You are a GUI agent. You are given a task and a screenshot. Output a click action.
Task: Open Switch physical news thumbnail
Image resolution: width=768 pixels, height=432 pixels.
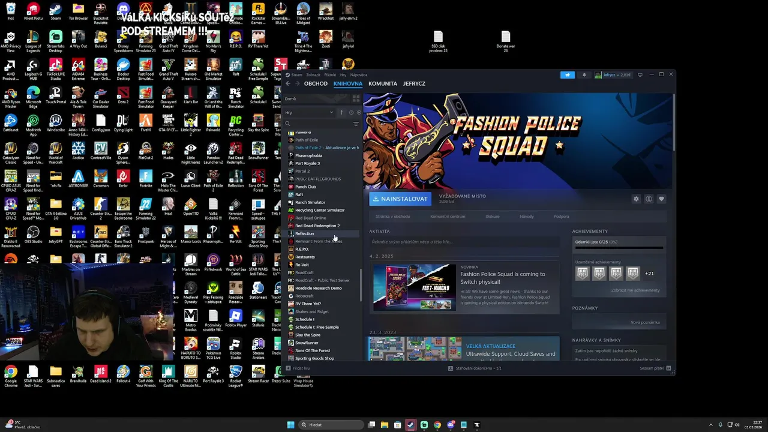tap(415, 287)
